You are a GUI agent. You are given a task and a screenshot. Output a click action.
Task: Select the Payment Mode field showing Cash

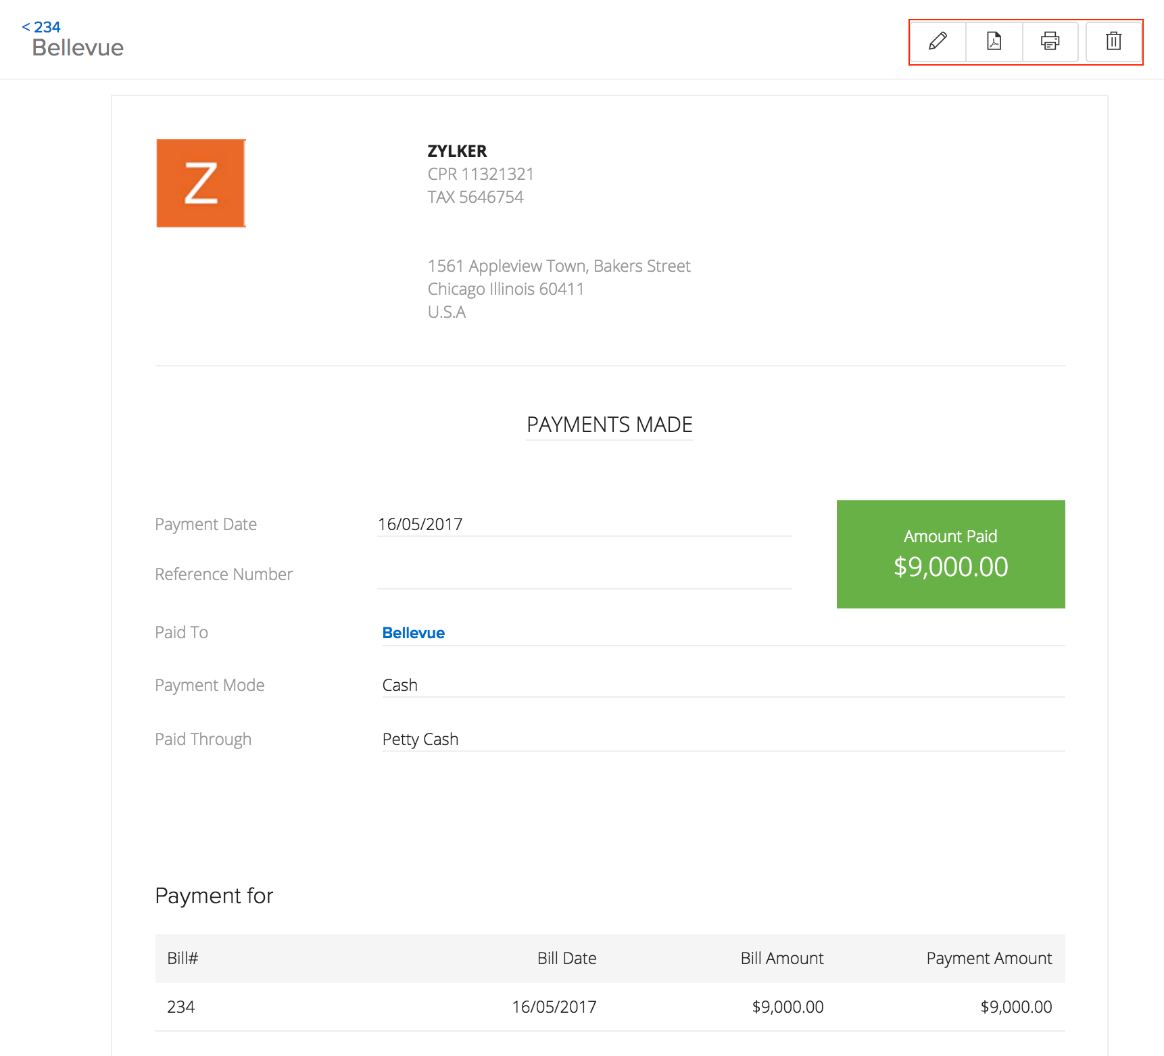[400, 685]
